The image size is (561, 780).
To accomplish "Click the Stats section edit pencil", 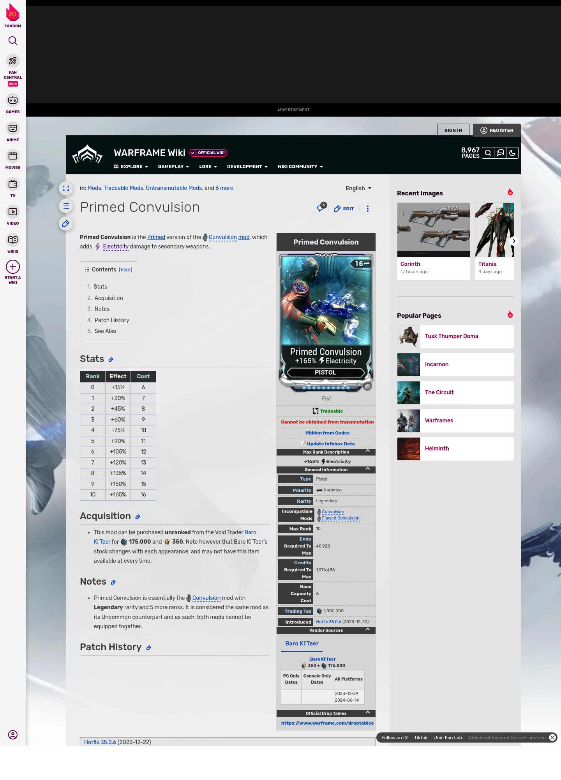I will [x=111, y=360].
